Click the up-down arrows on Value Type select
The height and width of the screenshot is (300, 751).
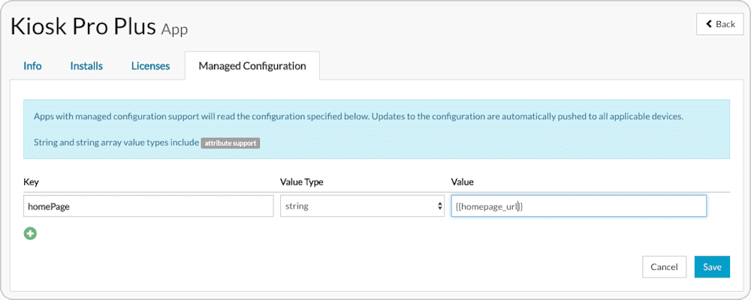click(x=439, y=206)
